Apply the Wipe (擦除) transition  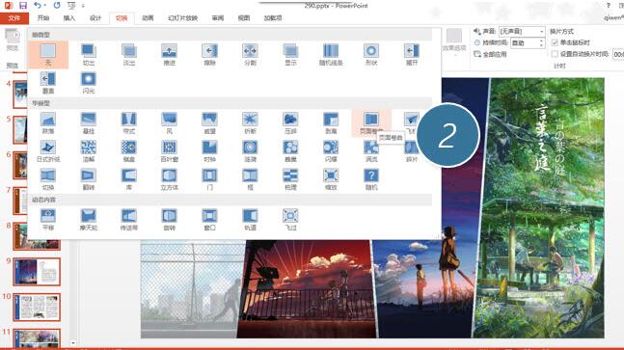tap(209, 55)
